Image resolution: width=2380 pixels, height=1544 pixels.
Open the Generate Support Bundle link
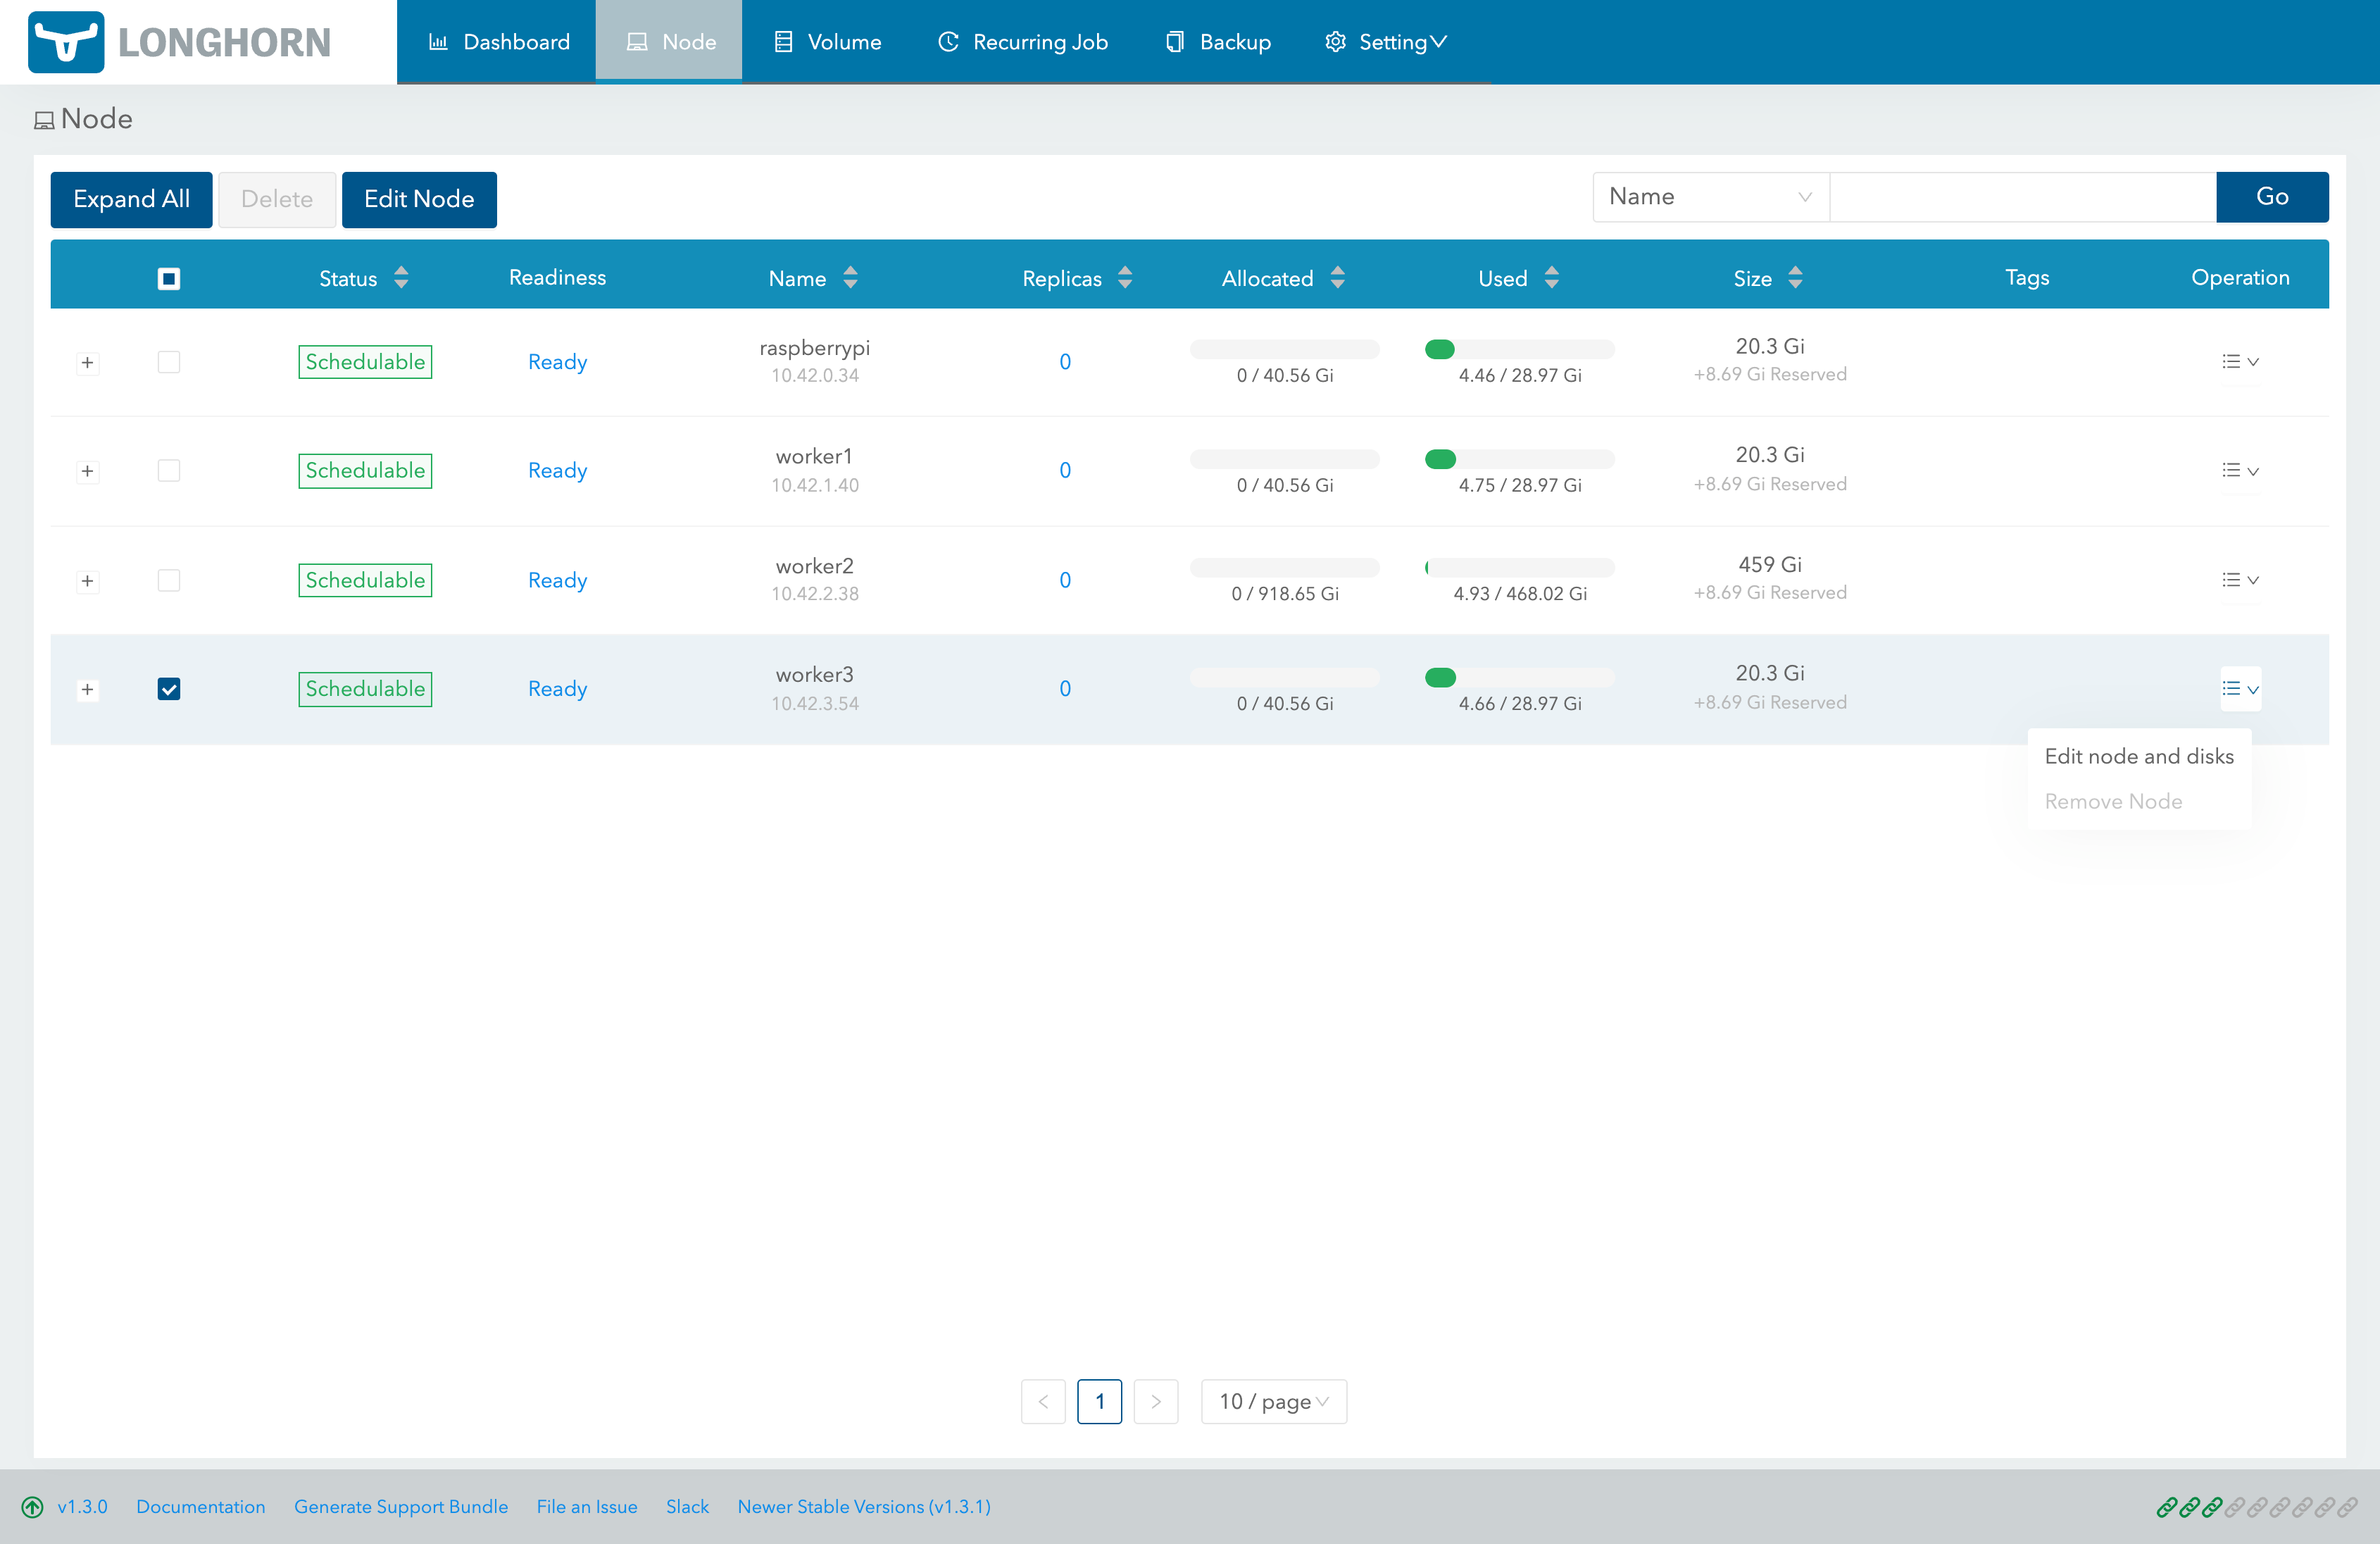400,1506
